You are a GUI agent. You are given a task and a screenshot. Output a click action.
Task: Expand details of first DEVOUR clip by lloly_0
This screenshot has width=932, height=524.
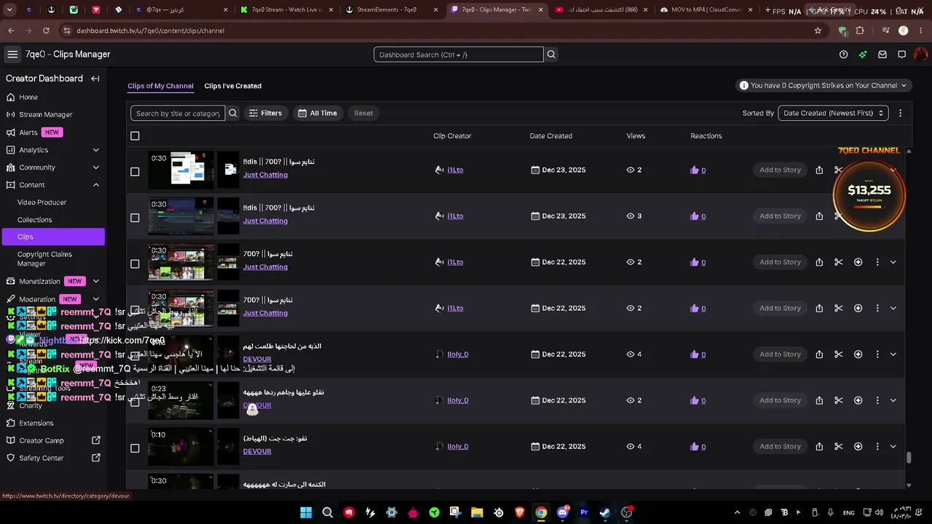(893, 354)
